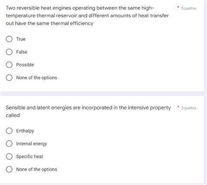Click 'None of the options' text under heat engines question
207x185 pixels.
[37, 77]
